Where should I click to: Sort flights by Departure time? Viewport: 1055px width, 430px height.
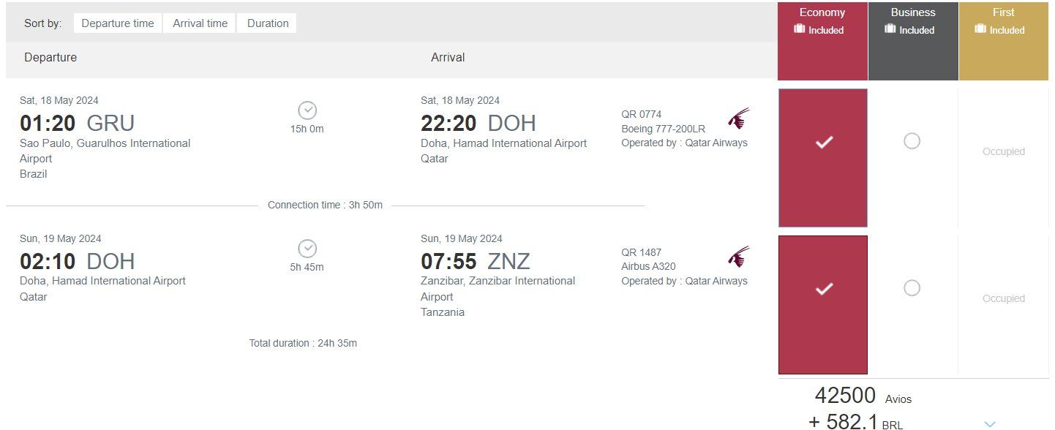point(118,23)
